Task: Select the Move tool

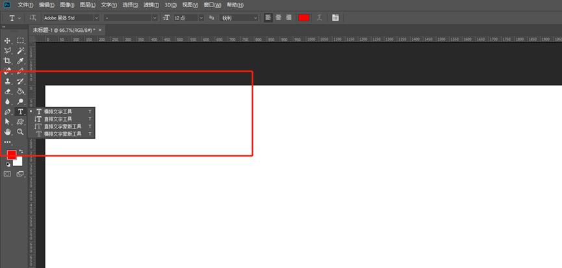Action: click(8, 40)
